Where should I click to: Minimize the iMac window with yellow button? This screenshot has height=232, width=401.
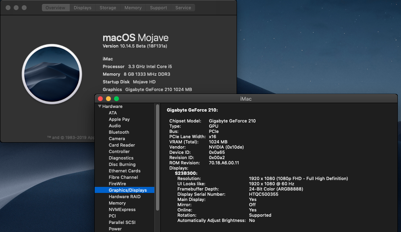[x=108, y=99]
